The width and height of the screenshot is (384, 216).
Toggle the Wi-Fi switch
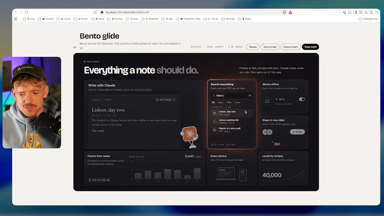[x=302, y=100]
